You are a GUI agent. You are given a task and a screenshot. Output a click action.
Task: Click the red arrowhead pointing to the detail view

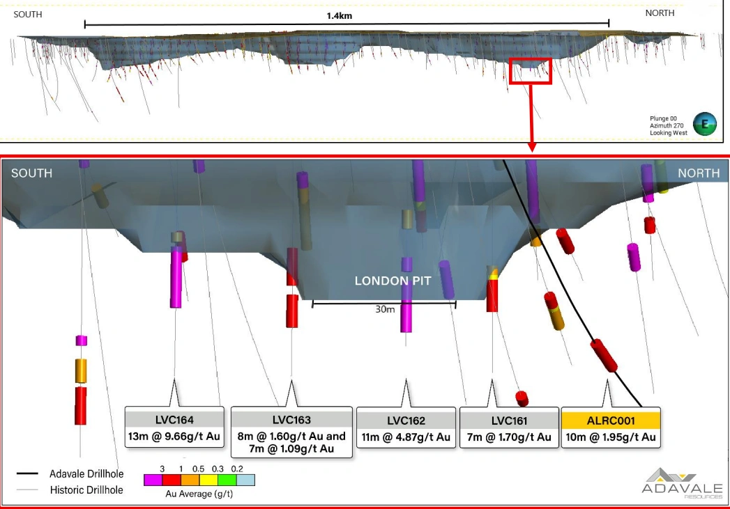point(532,146)
